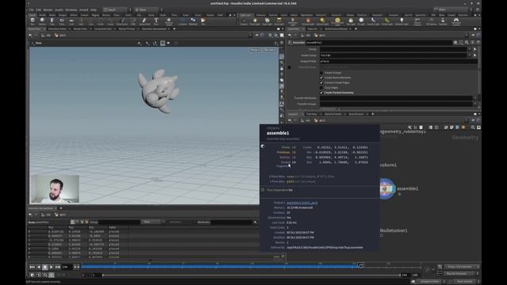Open the node info icon in parameters
The image size is (507, 285).
click(472, 42)
